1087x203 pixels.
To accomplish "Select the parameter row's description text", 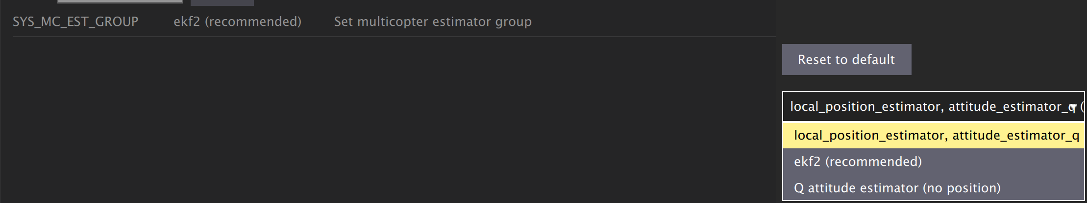I will click(x=433, y=22).
